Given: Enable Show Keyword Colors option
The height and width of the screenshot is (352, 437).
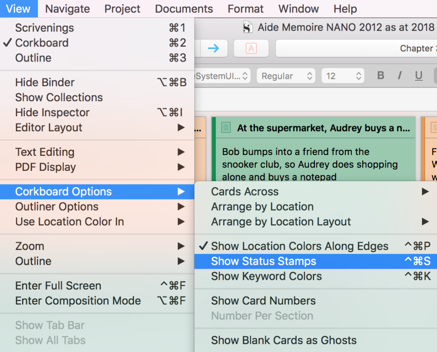Looking at the screenshot, I should tap(266, 276).
